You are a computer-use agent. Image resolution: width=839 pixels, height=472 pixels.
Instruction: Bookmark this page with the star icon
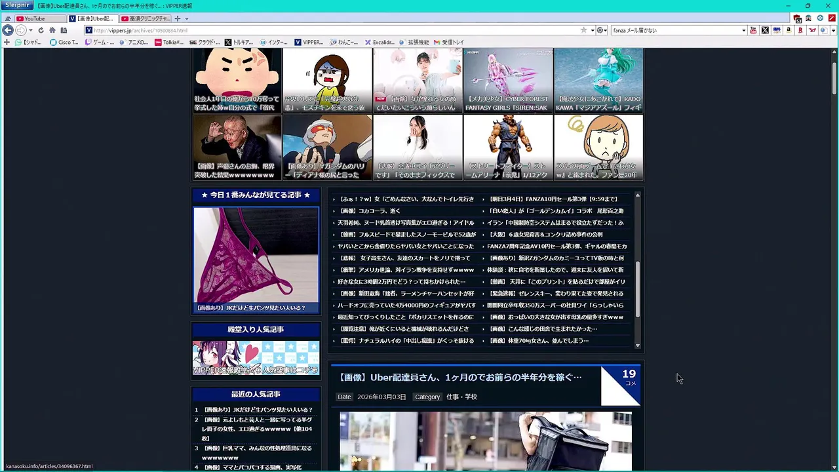pos(583,30)
